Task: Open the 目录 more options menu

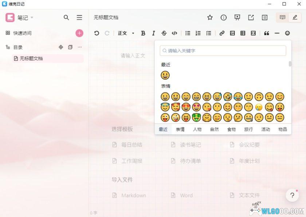Action: (x=80, y=47)
